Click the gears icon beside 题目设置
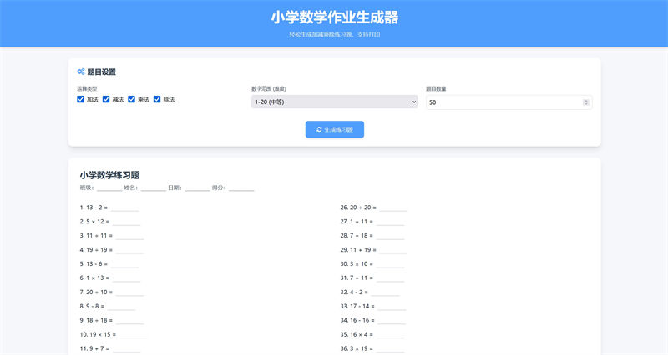The image size is (668, 355). [x=80, y=72]
